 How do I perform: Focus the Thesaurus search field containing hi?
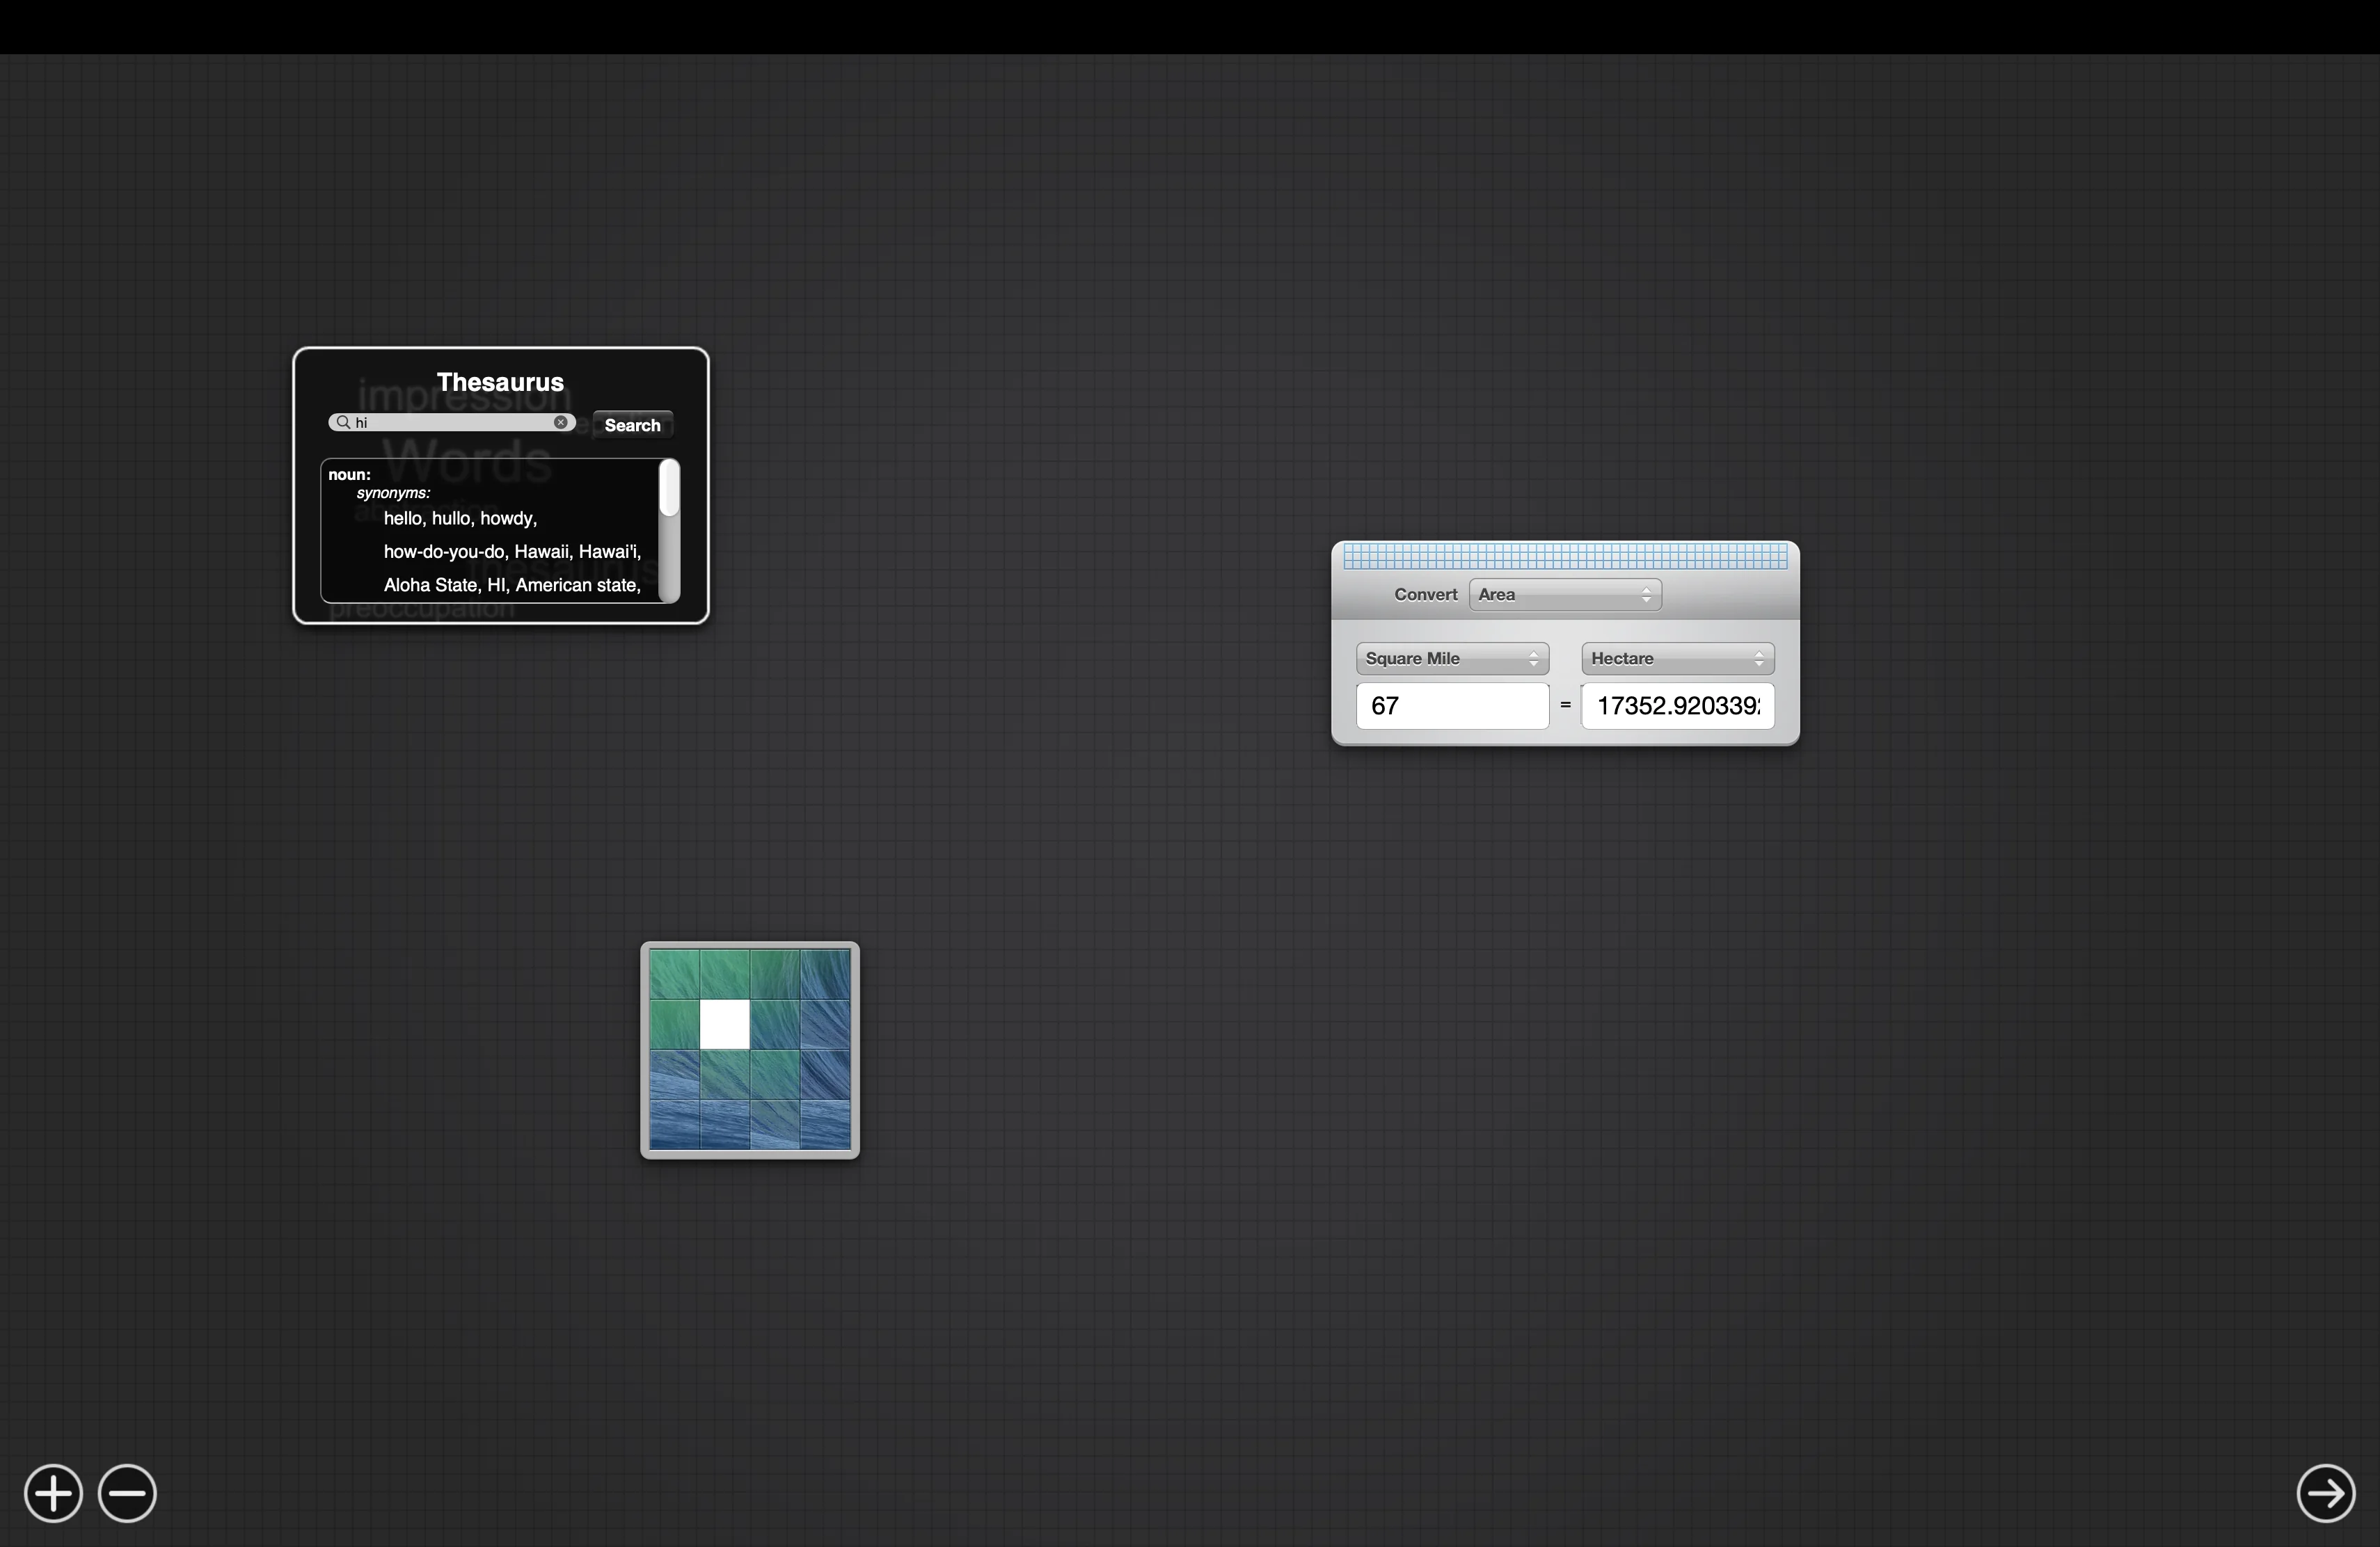click(x=452, y=423)
